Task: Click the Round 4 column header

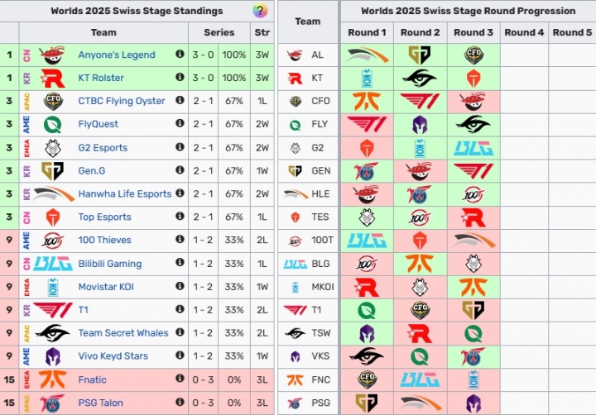Action: (x=524, y=32)
